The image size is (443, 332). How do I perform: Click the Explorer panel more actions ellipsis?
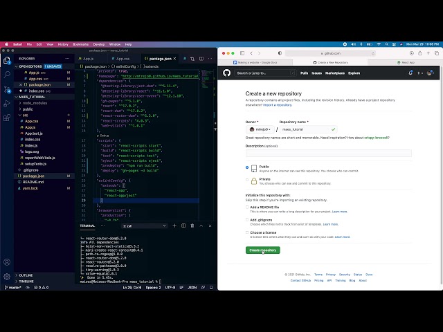pos(67,59)
